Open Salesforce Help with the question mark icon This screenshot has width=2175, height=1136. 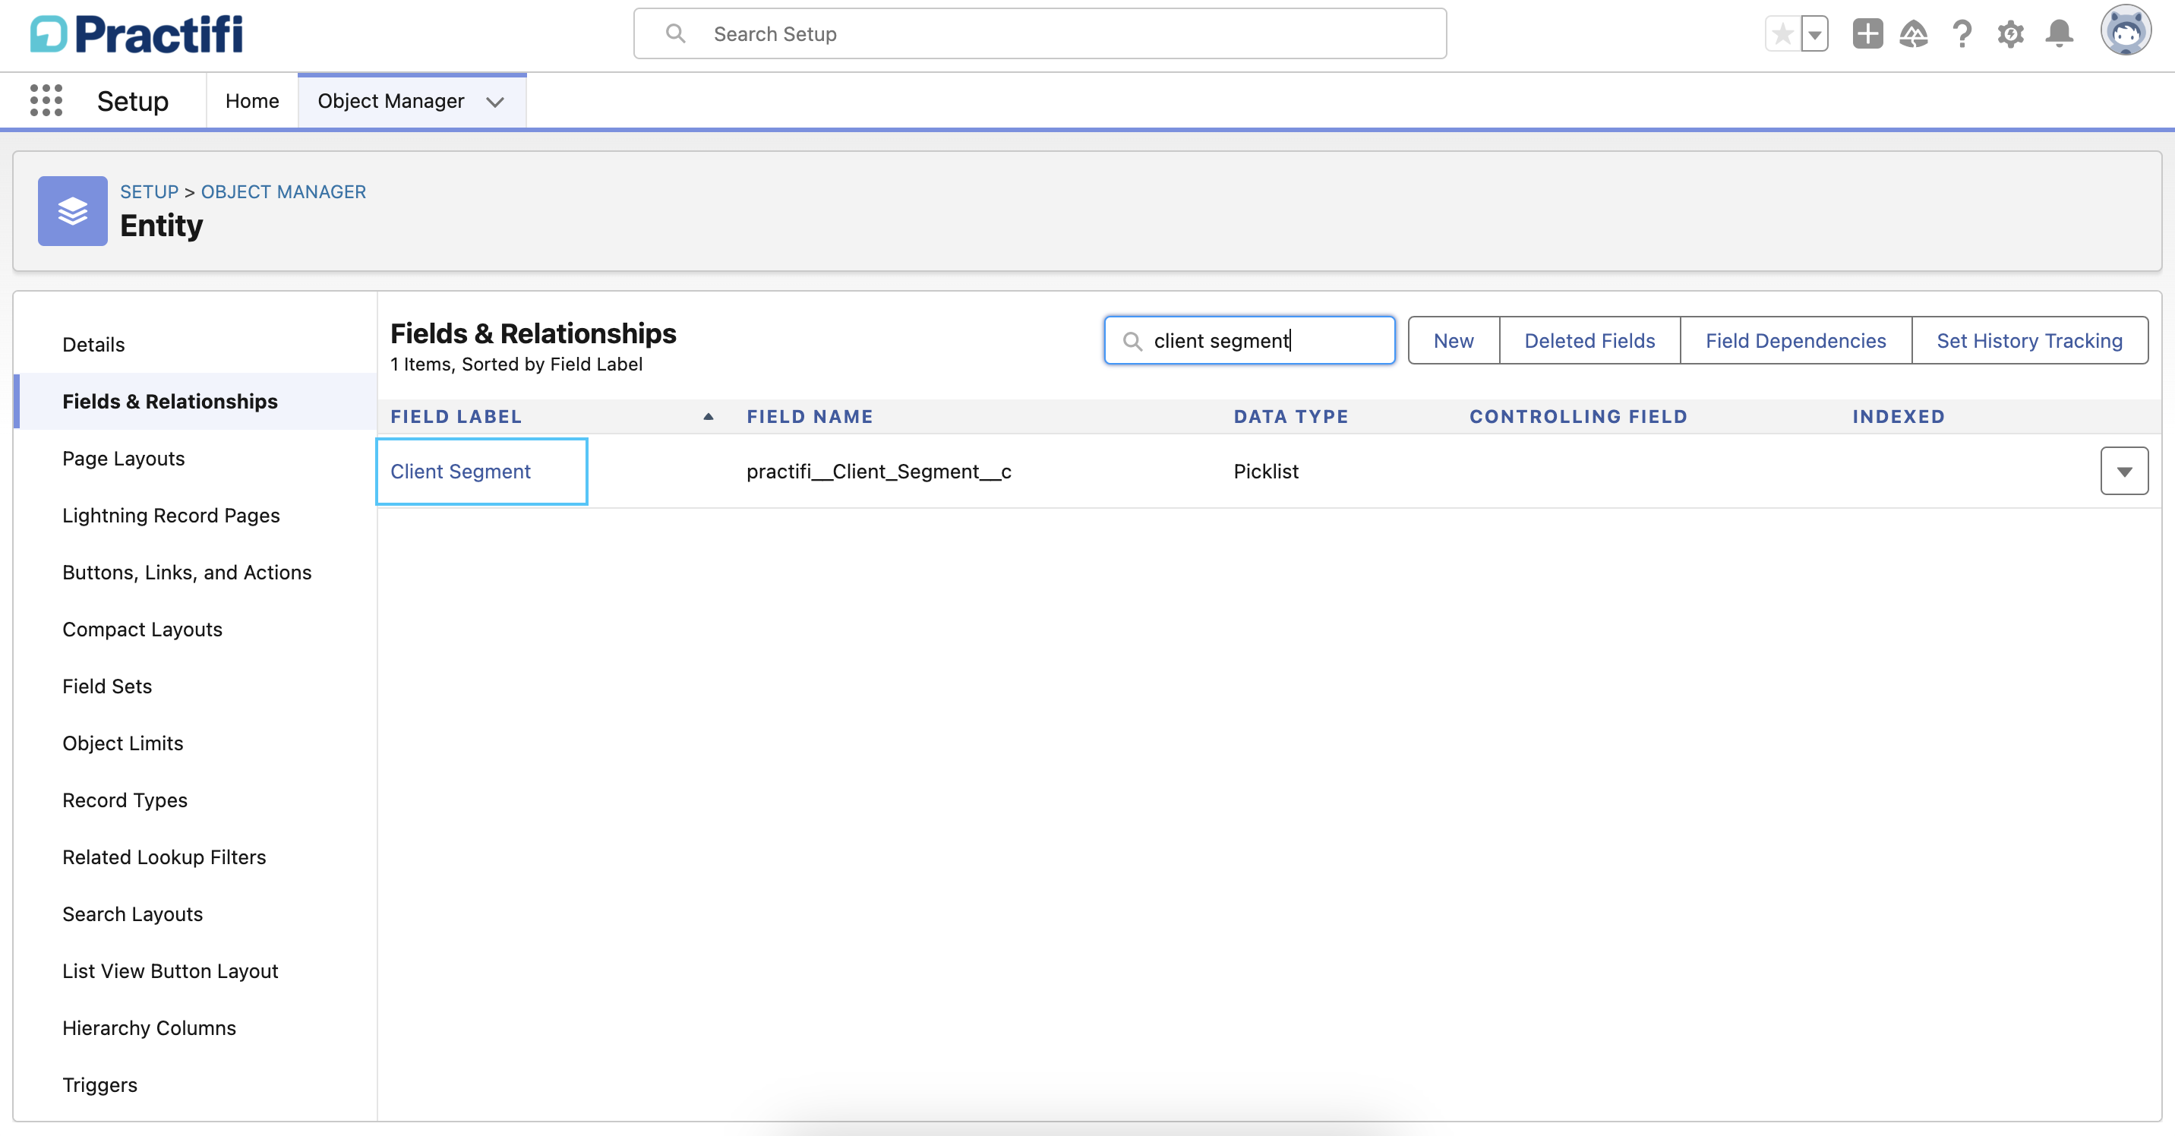[x=1962, y=33]
